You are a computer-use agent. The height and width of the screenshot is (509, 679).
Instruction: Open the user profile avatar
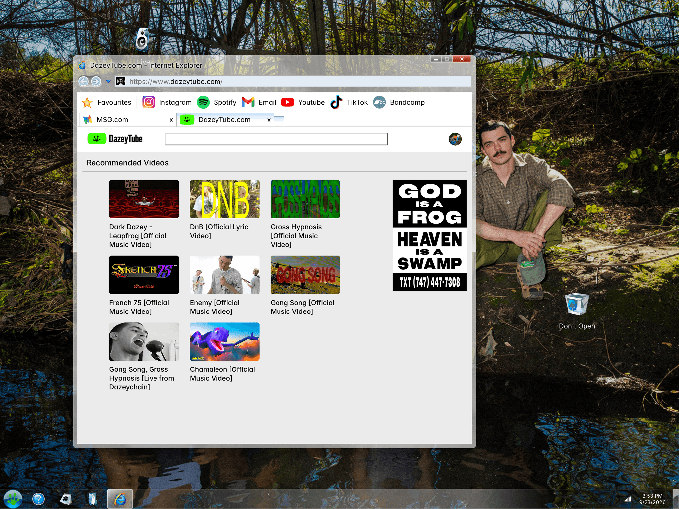pyautogui.click(x=455, y=139)
